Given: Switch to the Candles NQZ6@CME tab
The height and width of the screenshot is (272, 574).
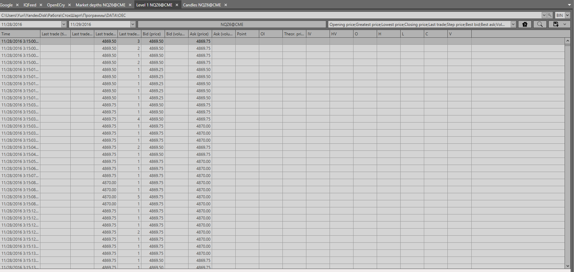Looking at the screenshot, I should (202, 5).
